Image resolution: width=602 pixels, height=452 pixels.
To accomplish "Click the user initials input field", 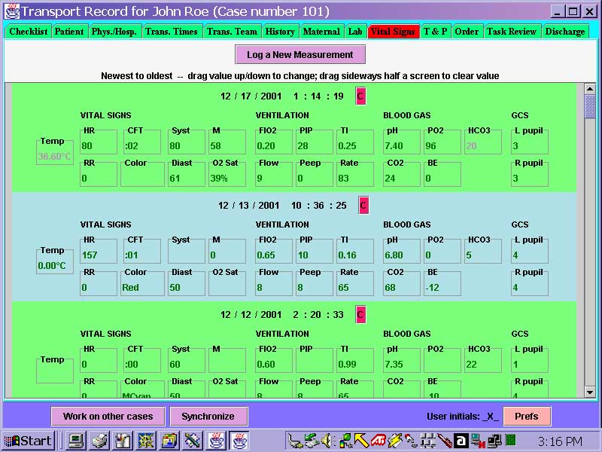I will (490, 416).
